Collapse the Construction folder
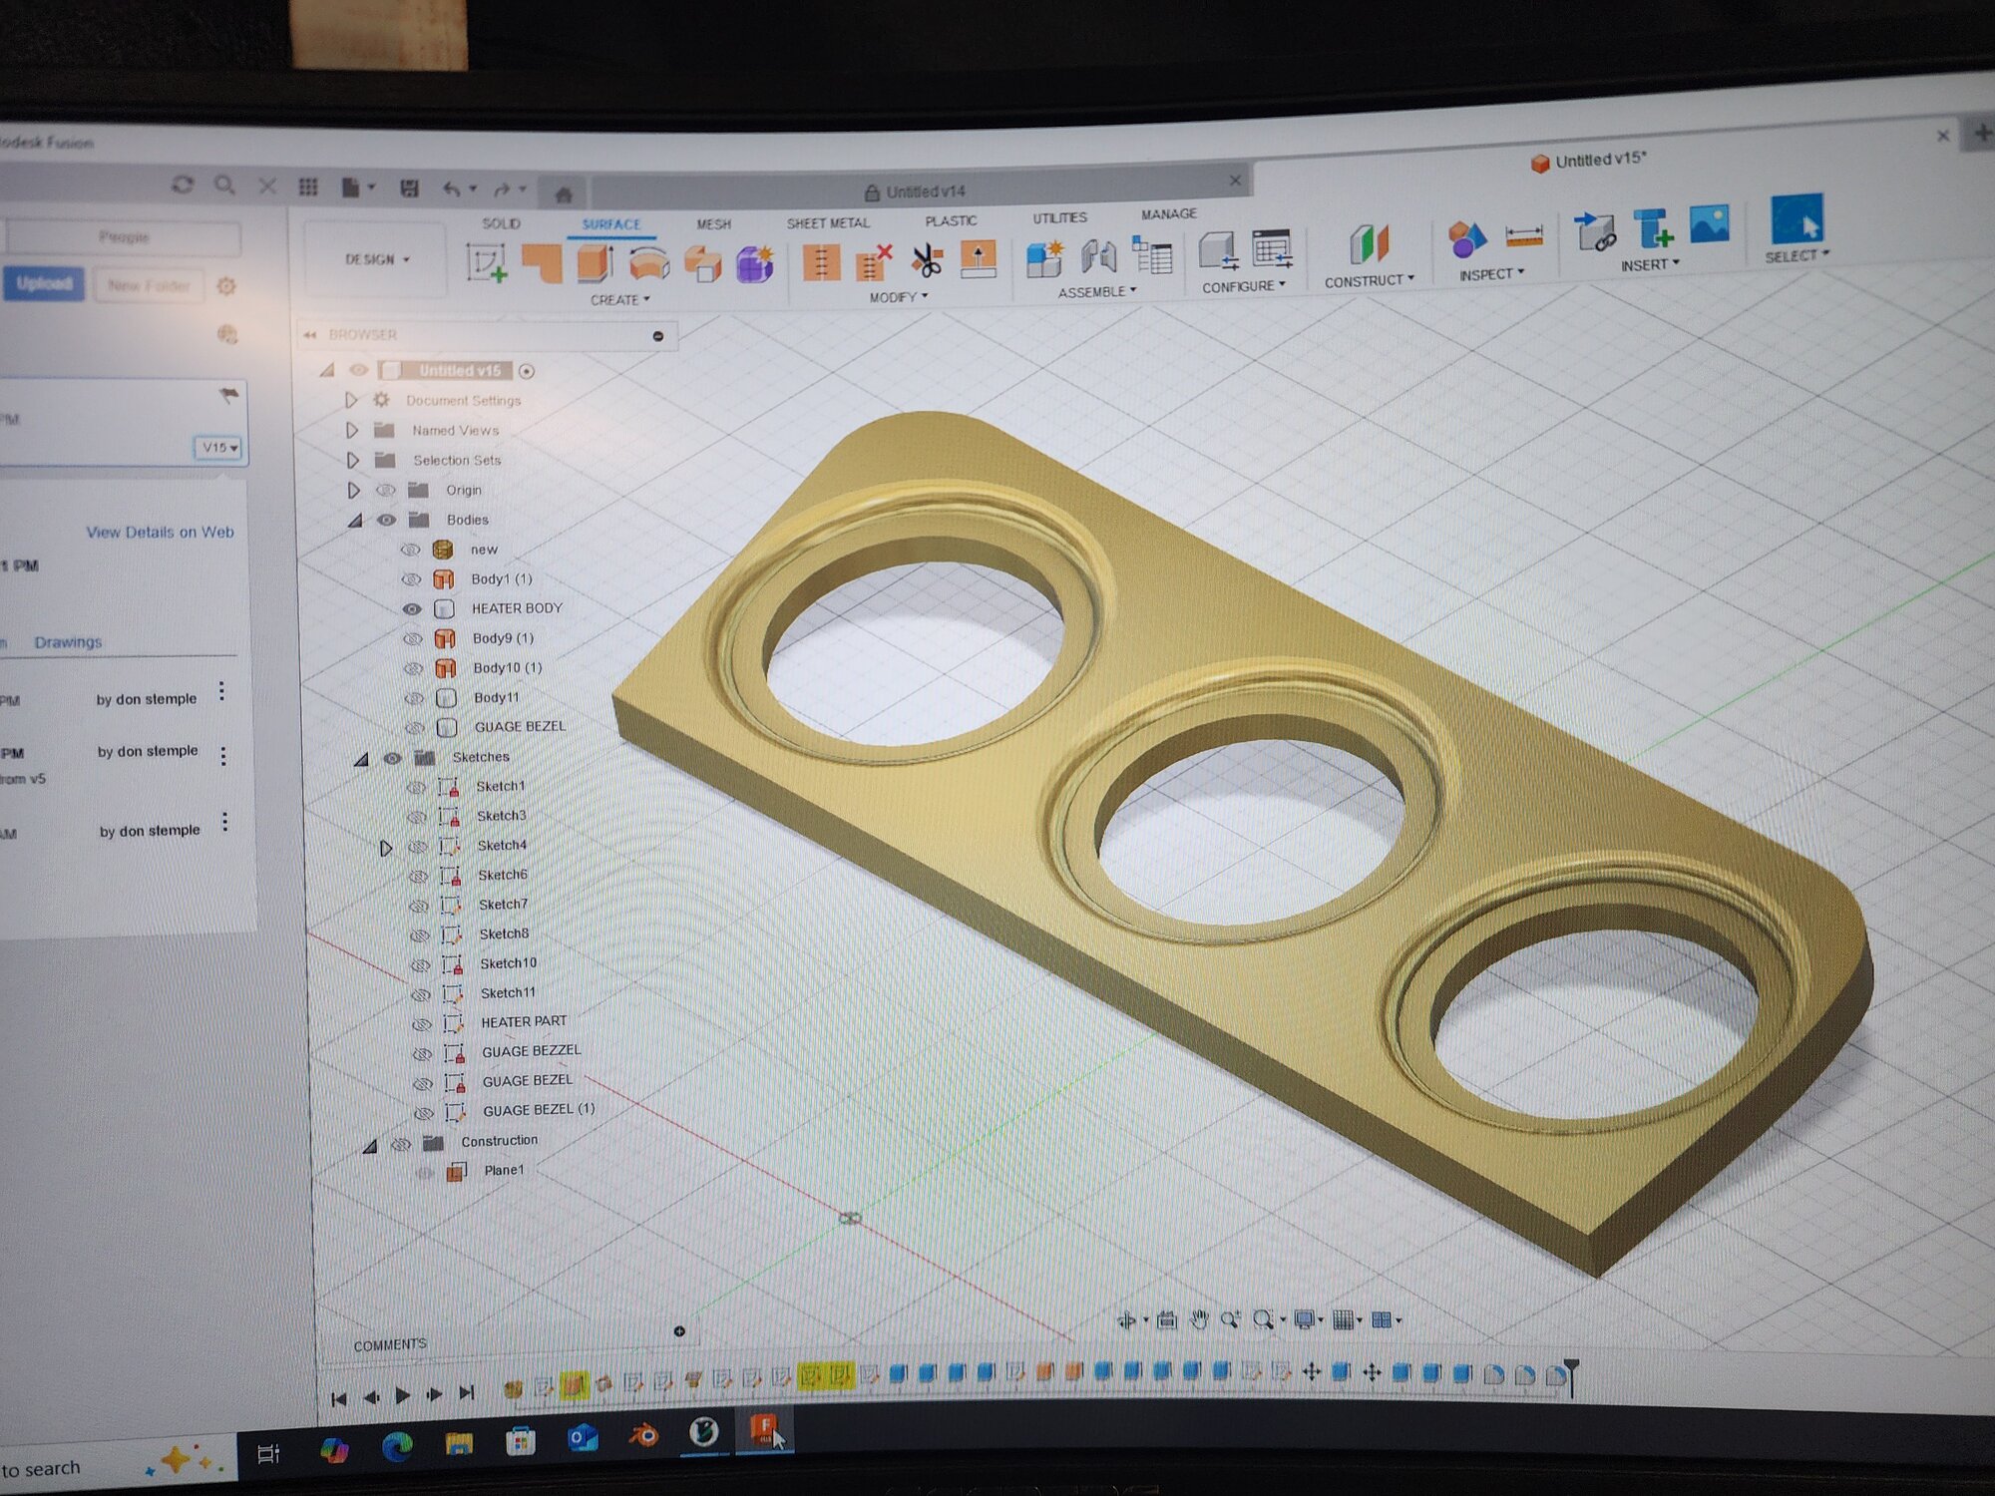 pyautogui.click(x=370, y=1146)
